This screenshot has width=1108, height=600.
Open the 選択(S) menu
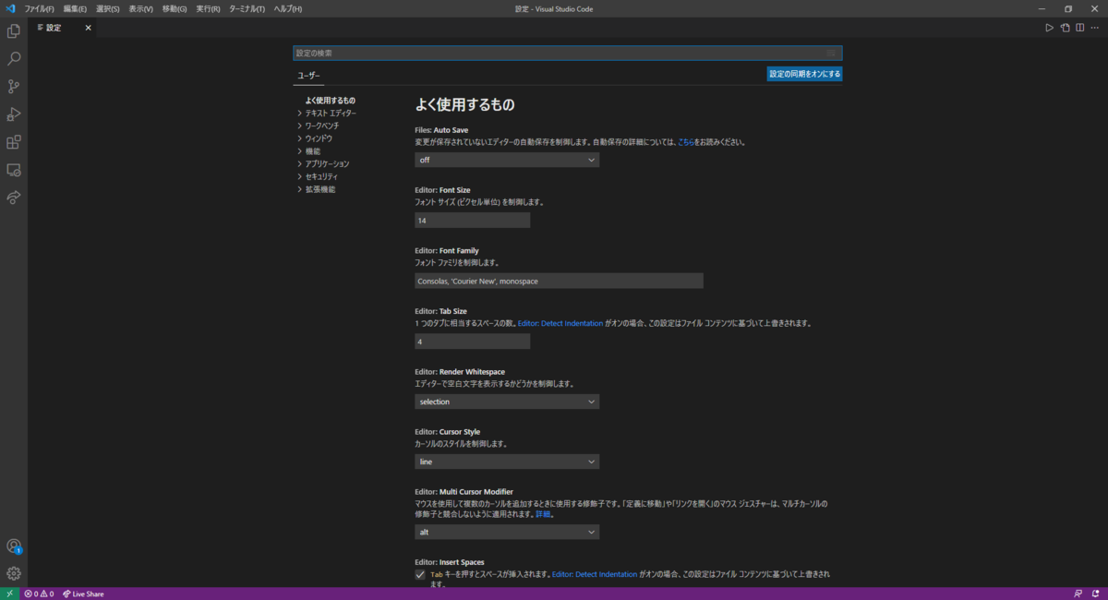coord(108,8)
